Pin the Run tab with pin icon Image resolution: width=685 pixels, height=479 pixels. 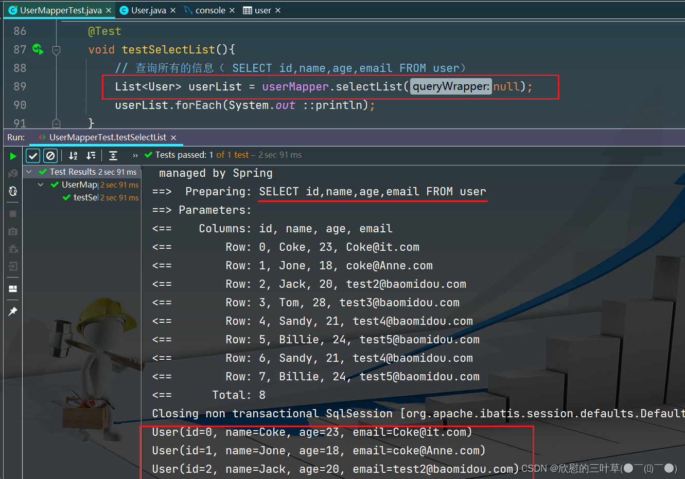[x=13, y=311]
